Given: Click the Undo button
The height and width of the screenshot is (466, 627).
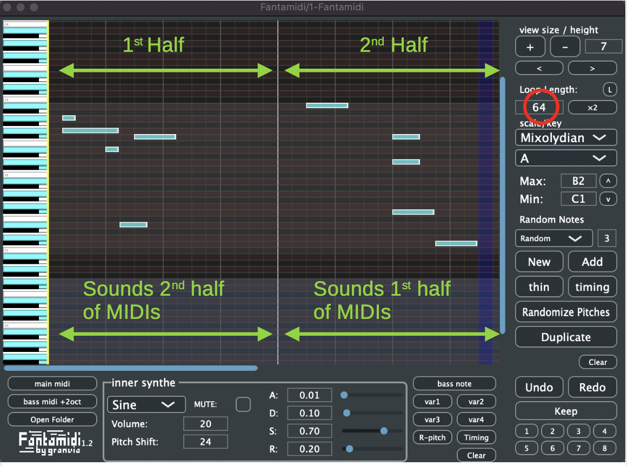Looking at the screenshot, I should 539,387.
